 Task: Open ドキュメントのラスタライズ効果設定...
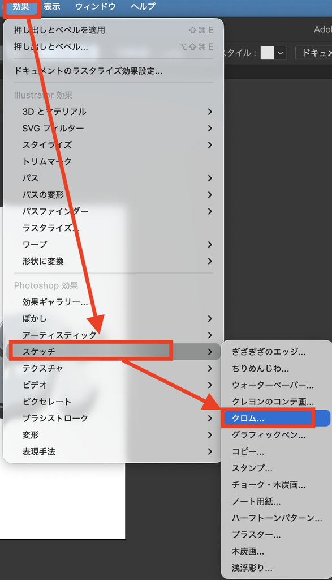(113, 71)
